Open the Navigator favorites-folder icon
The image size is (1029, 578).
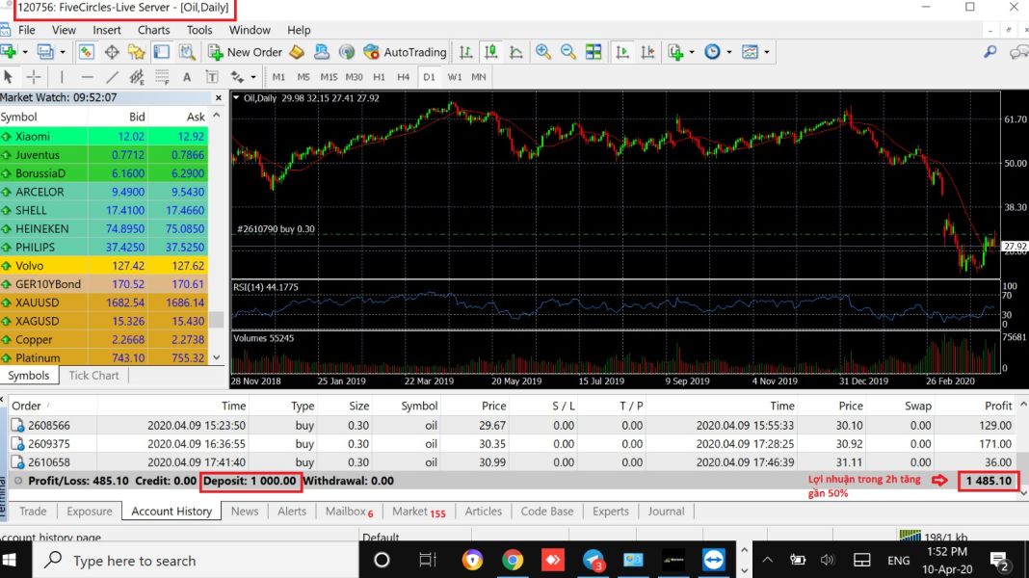[x=137, y=52]
